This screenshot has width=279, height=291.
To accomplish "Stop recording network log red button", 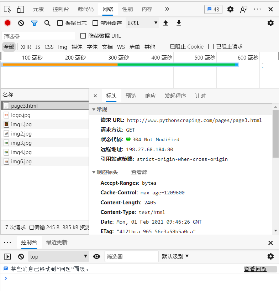I will pyautogui.click(x=7, y=23).
